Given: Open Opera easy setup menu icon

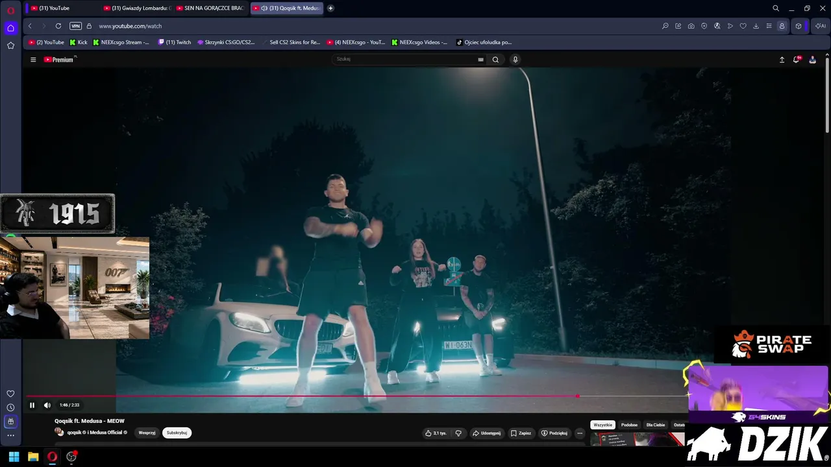Looking at the screenshot, I should click(x=769, y=26).
